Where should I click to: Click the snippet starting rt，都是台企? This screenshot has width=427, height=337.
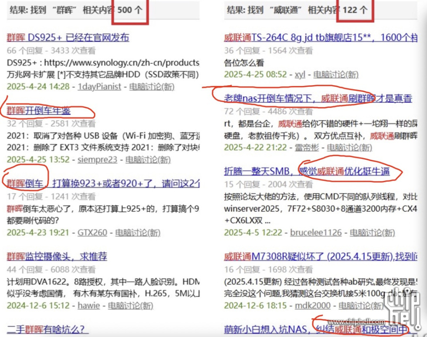point(321,124)
